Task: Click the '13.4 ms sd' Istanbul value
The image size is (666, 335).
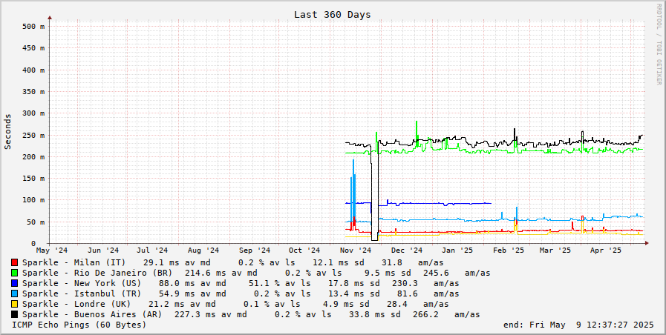Action: (x=353, y=294)
